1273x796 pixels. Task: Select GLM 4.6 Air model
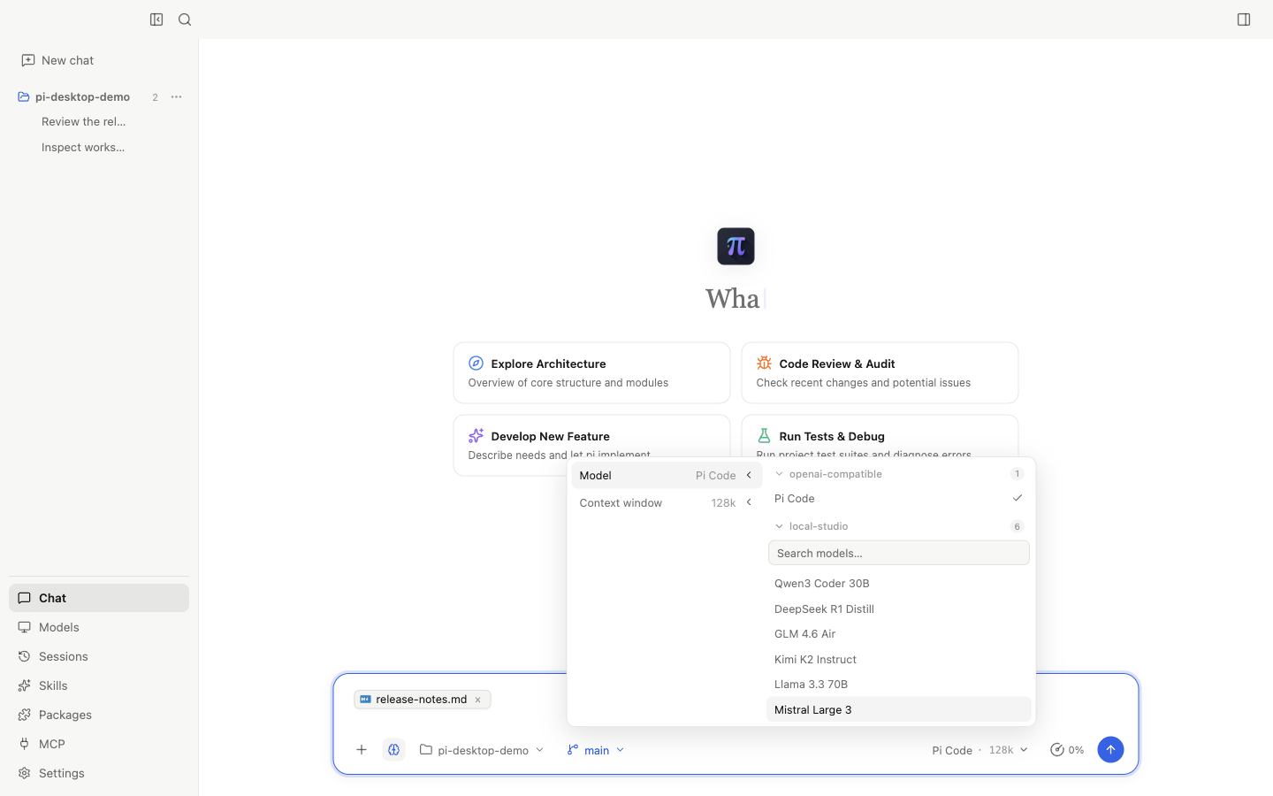coord(899,634)
